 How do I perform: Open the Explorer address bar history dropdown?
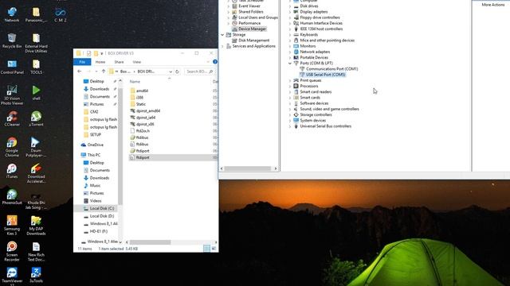tap(171, 71)
